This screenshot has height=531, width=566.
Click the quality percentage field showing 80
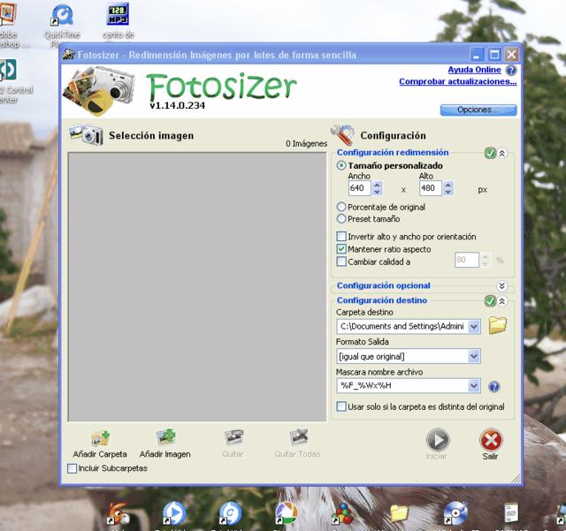pos(467,260)
